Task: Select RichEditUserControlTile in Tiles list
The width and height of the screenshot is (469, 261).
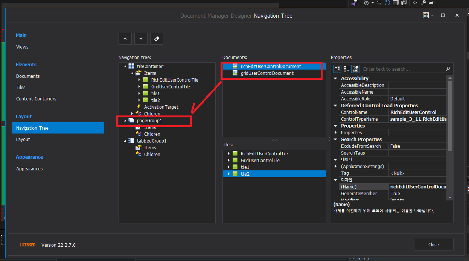Action: point(264,153)
